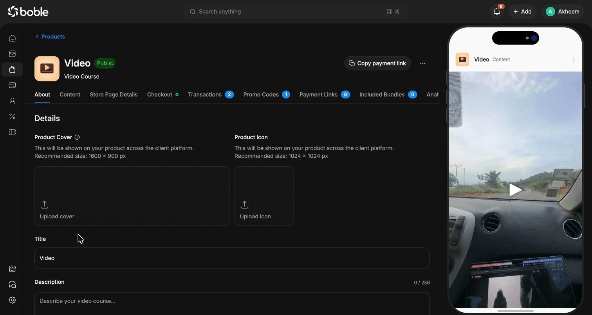Click the percent discounts sidebar icon
This screenshot has width=592, height=315.
coord(12,117)
